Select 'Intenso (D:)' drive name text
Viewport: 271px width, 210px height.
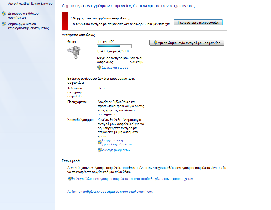[106, 42]
